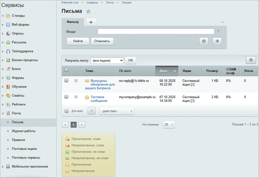This screenshot has width=259, height=178.
Task: Go to next page arrow
Action: click(x=82, y=125)
